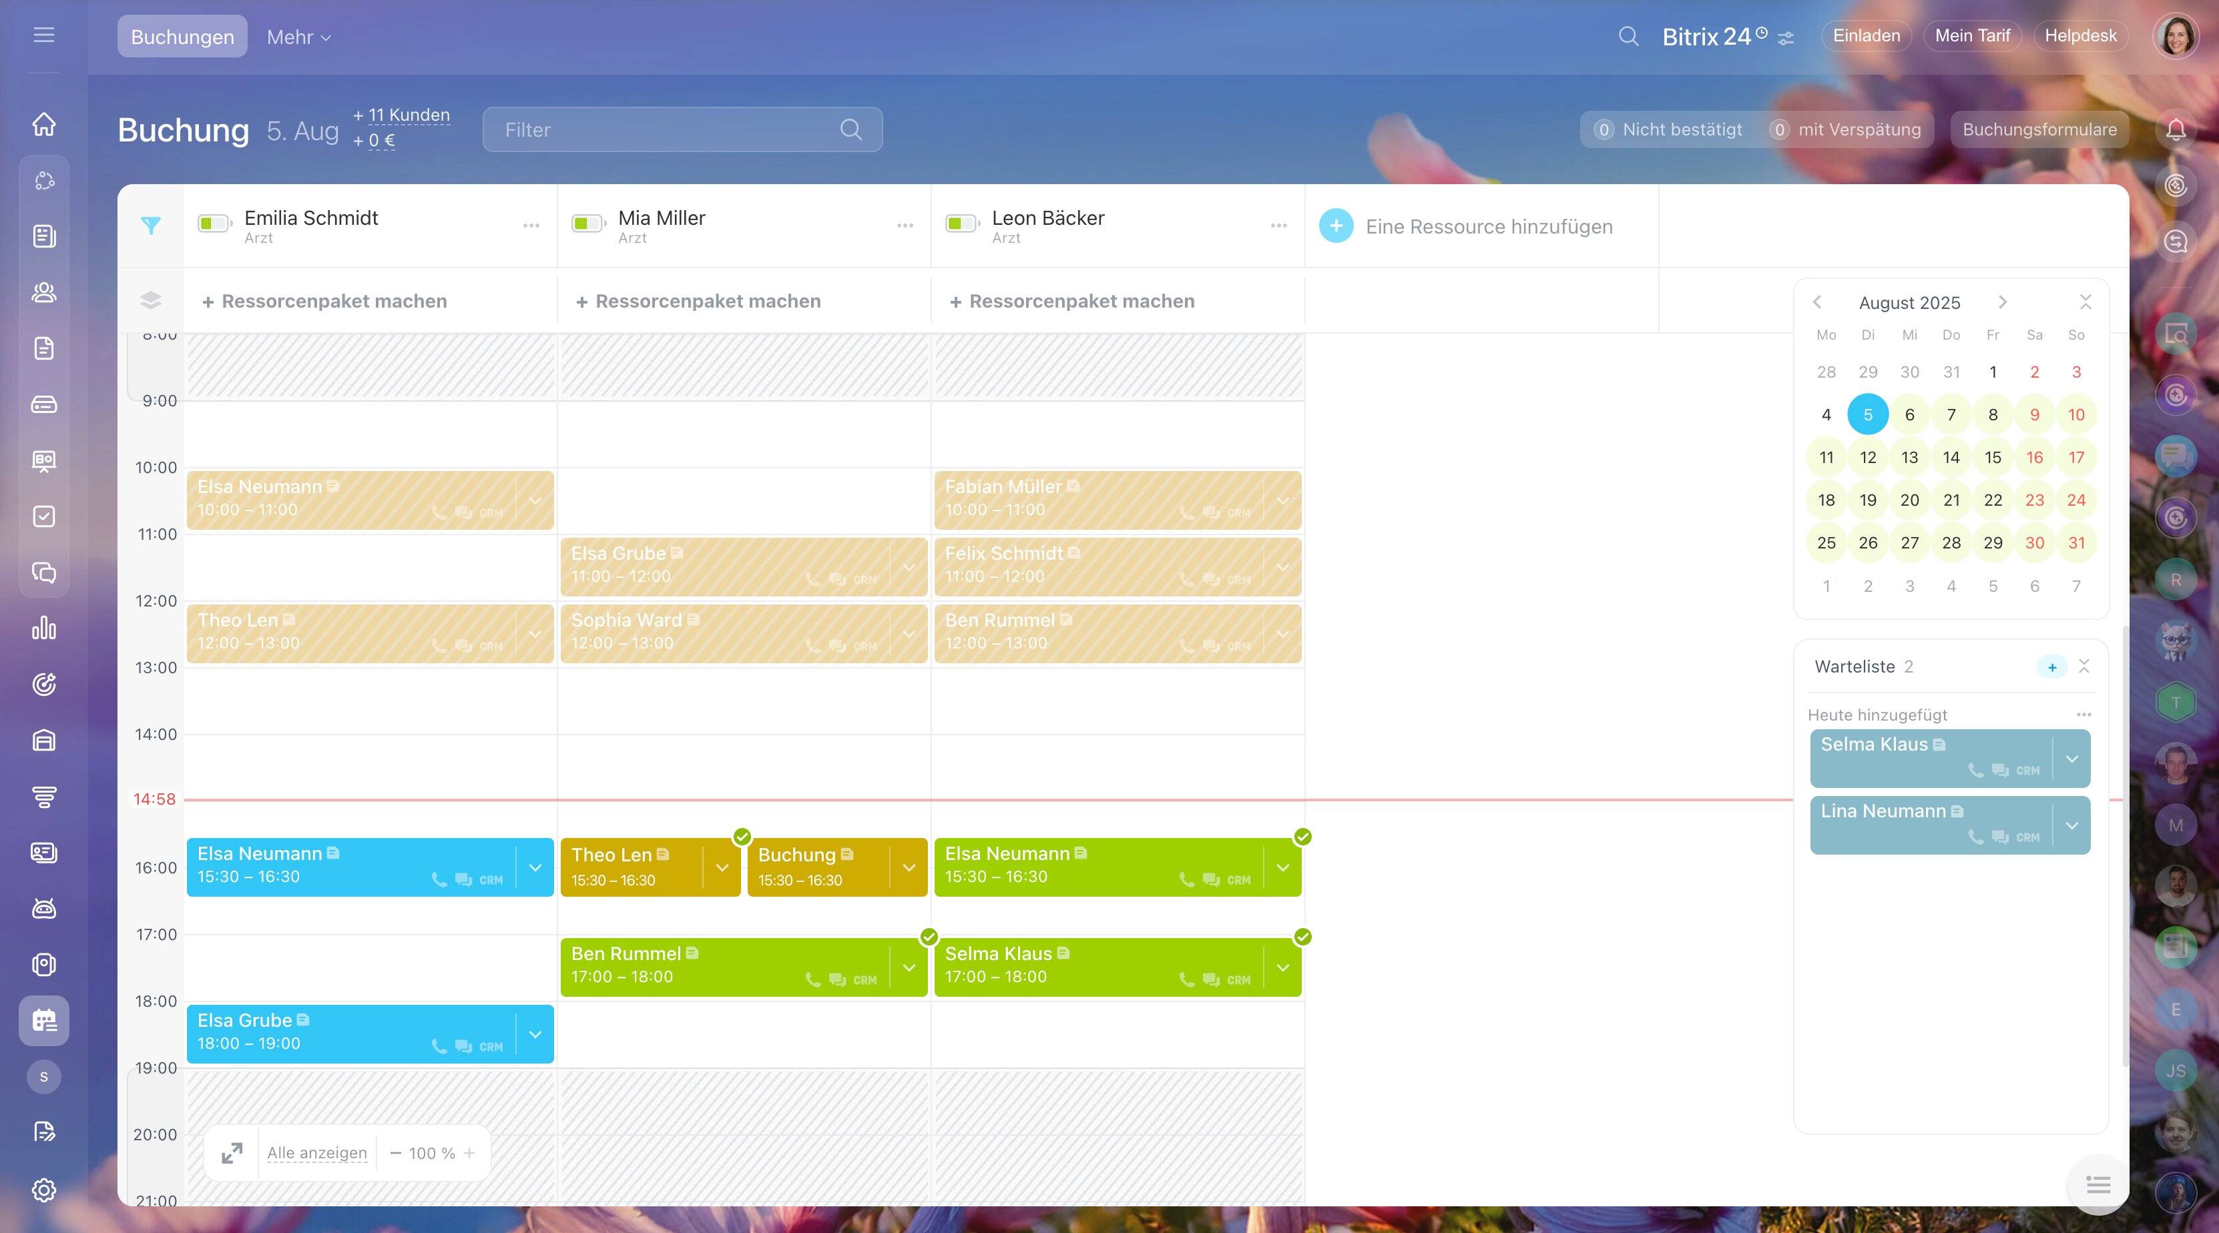This screenshot has height=1233, width=2219.
Task: Open the notifications bell icon
Action: coord(2176,130)
